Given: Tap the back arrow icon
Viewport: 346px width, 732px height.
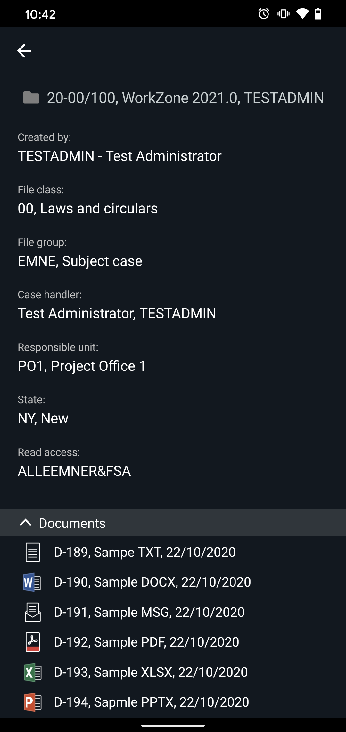Looking at the screenshot, I should (x=24, y=51).
